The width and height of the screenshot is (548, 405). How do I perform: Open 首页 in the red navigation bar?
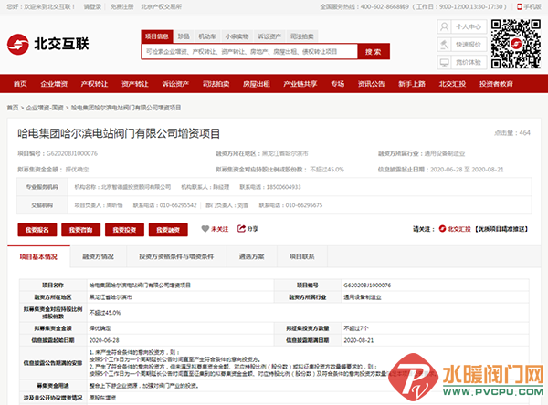point(20,84)
